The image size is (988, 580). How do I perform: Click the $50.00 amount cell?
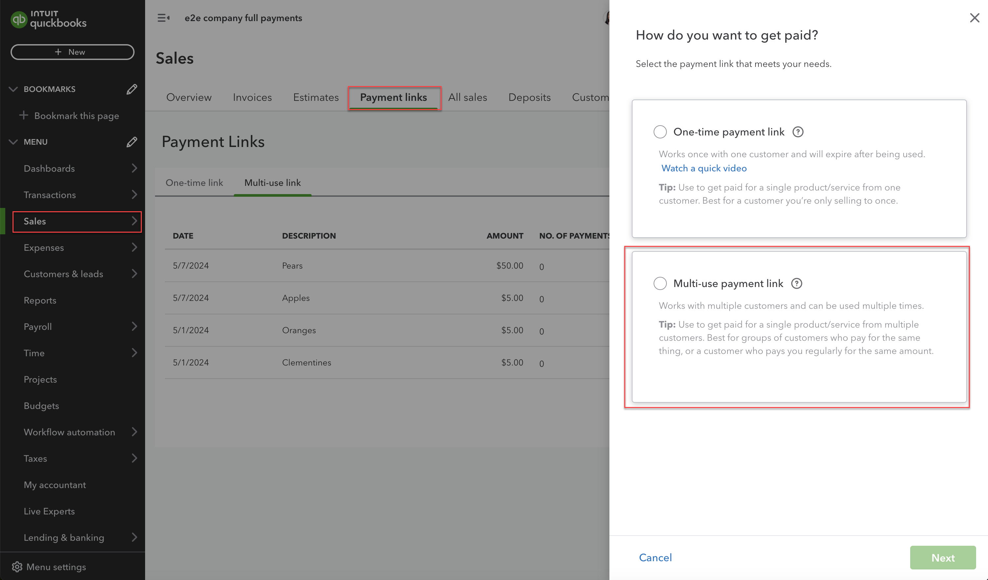click(x=509, y=266)
